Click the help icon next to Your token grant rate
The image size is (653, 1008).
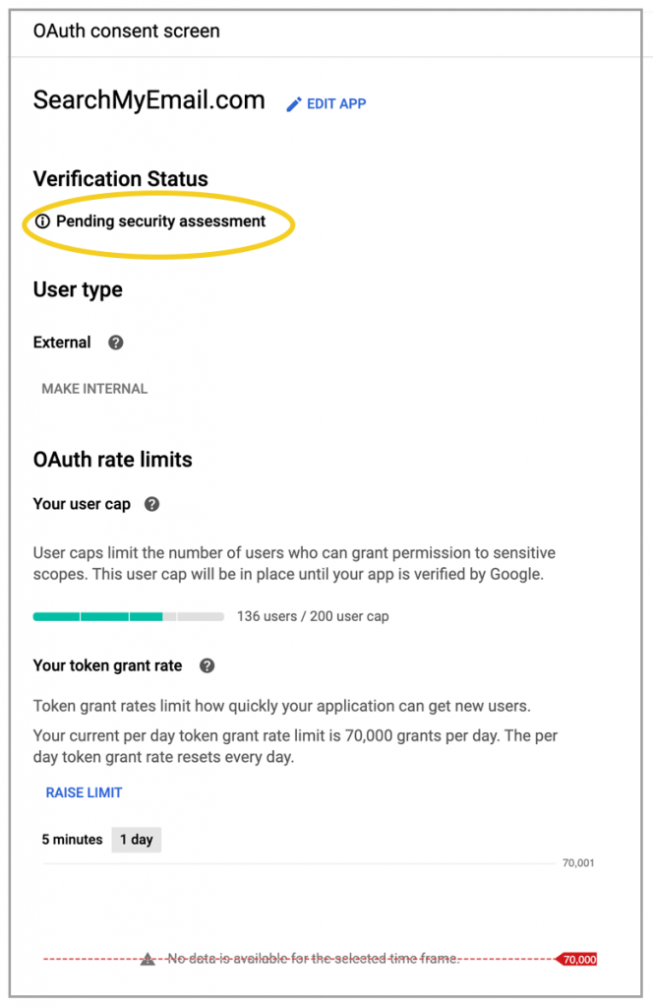pyautogui.click(x=207, y=665)
